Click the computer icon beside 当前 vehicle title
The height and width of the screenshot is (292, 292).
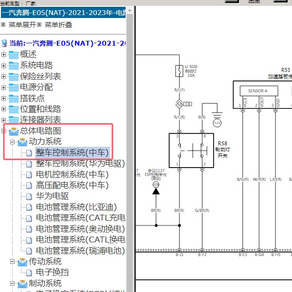[x=4, y=43]
